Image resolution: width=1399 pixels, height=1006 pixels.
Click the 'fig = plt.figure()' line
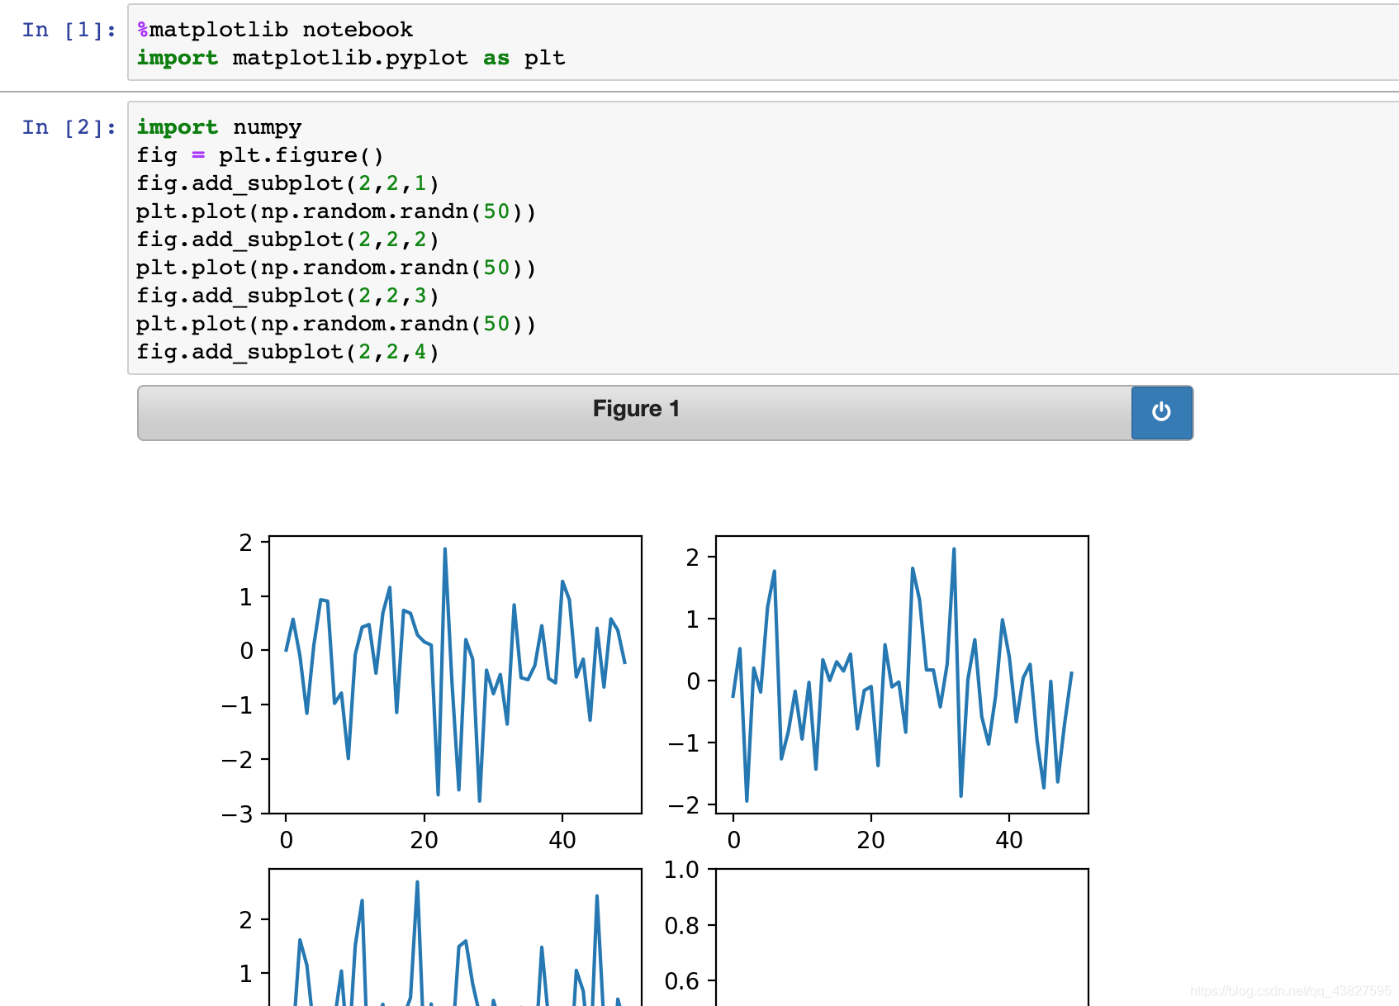tap(260, 155)
